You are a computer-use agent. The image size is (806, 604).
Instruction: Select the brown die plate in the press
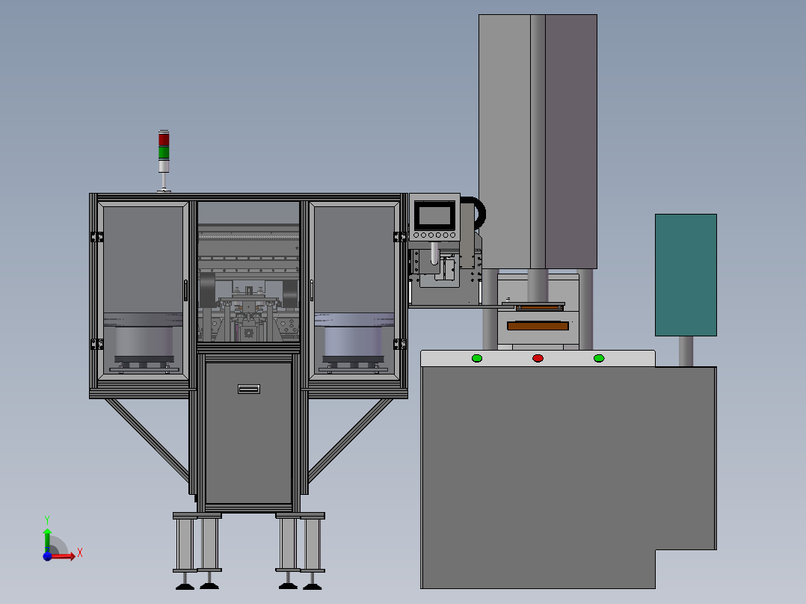tap(538, 325)
